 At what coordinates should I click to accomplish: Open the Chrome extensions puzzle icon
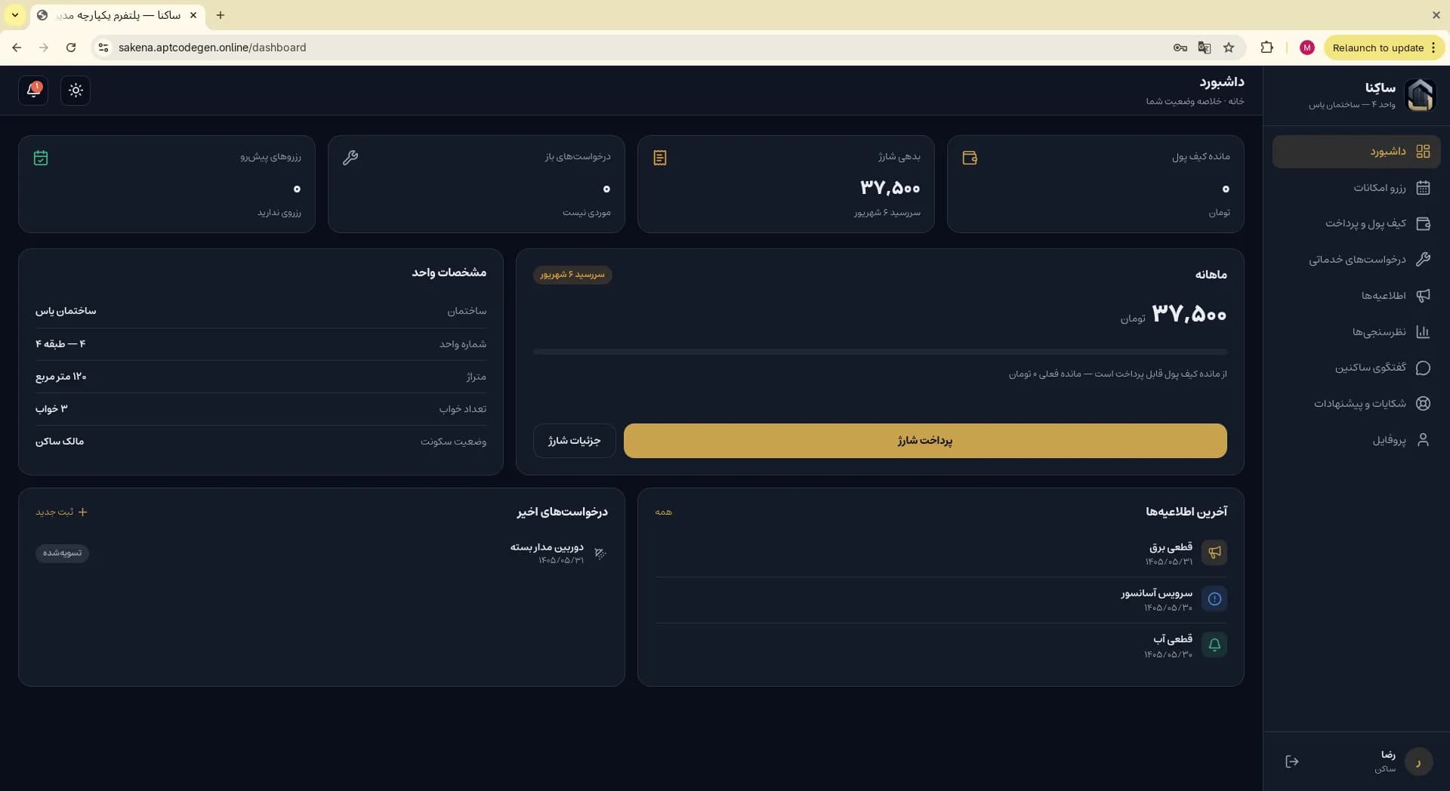[x=1266, y=48]
